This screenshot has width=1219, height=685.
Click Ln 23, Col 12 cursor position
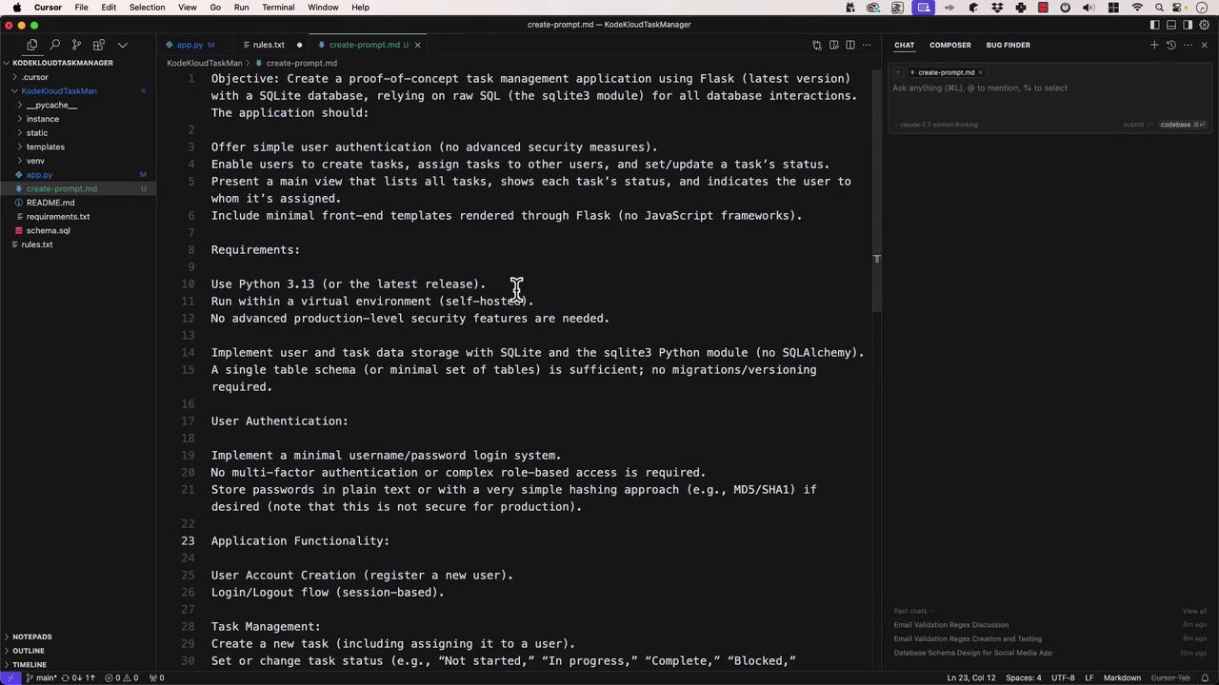tap(970, 678)
